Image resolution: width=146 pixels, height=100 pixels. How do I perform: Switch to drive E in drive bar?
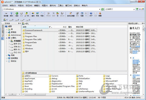click(17, 20)
